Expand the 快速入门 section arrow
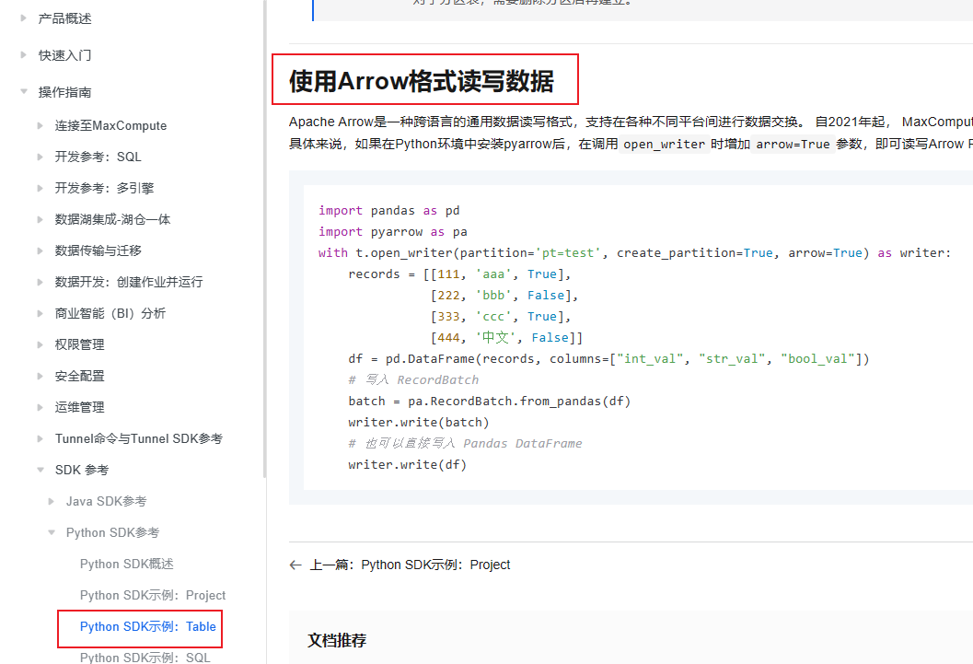The image size is (973, 664). coord(24,54)
